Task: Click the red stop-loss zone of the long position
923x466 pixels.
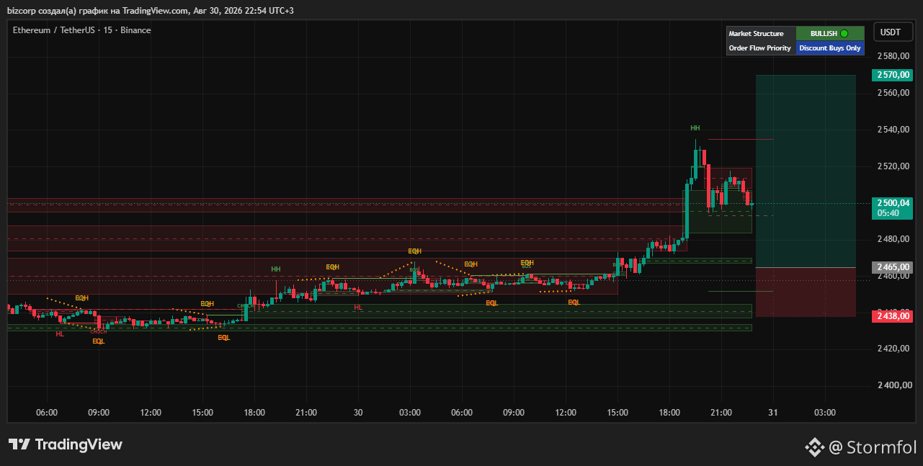Action: tap(806, 292)
